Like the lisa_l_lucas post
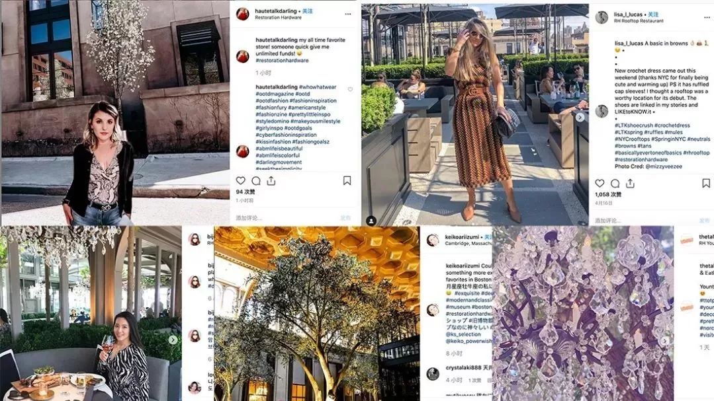 pos(600,183)
